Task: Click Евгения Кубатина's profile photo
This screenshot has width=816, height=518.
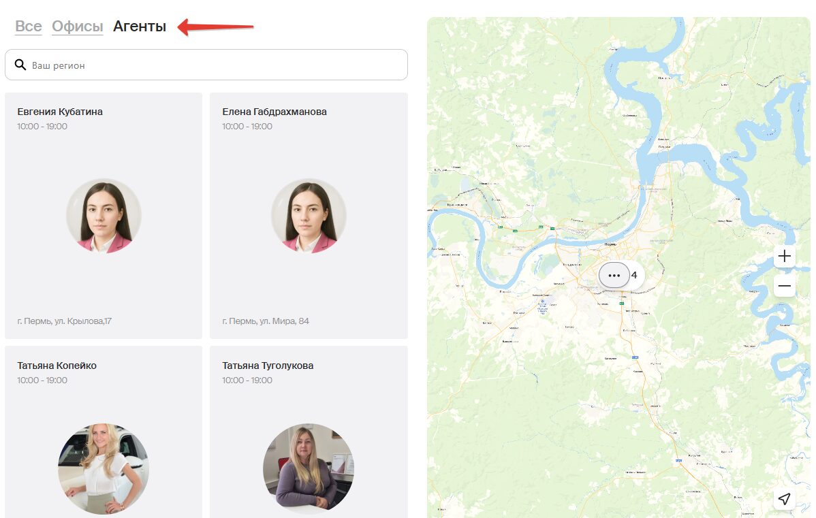Action: click(104, 216)
